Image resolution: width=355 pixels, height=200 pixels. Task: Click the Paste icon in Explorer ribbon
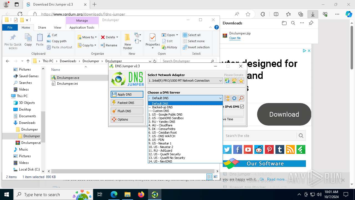(40, 40)
